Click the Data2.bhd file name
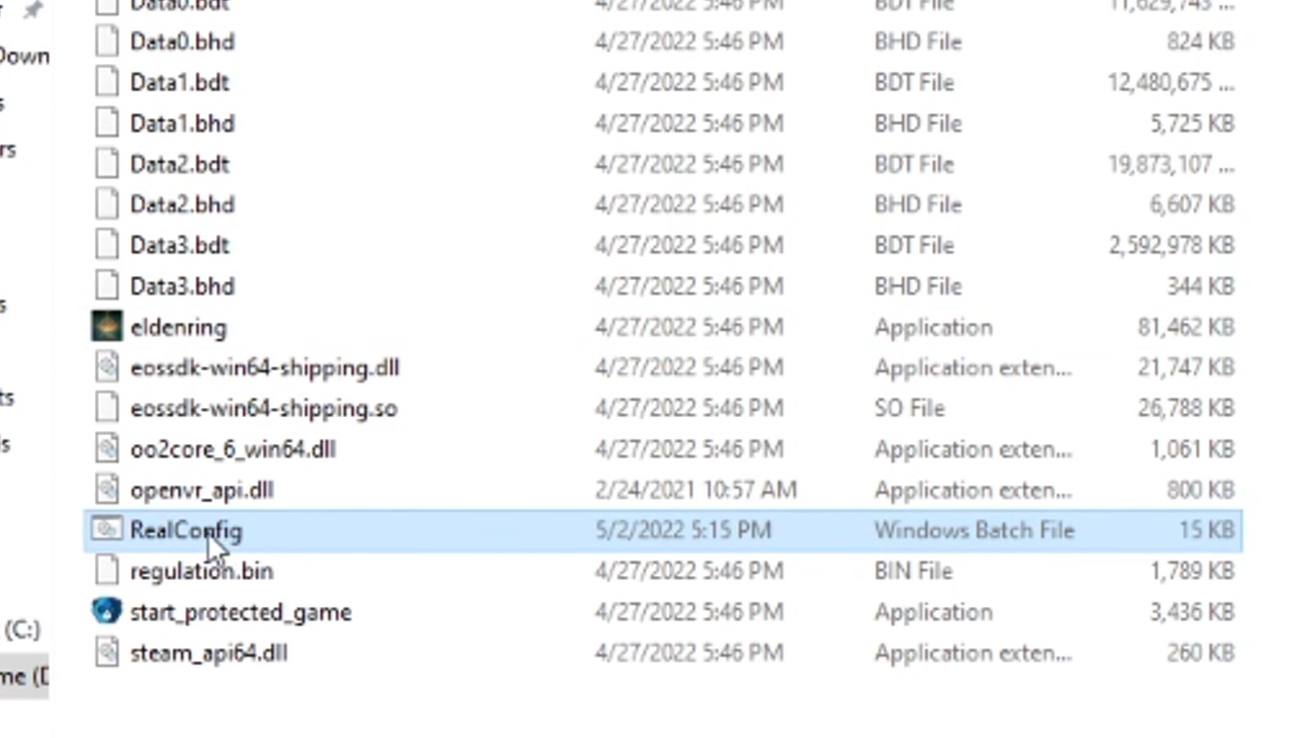Image resolution: width=1312 pixels, height=738 pixels. point(182,205)
